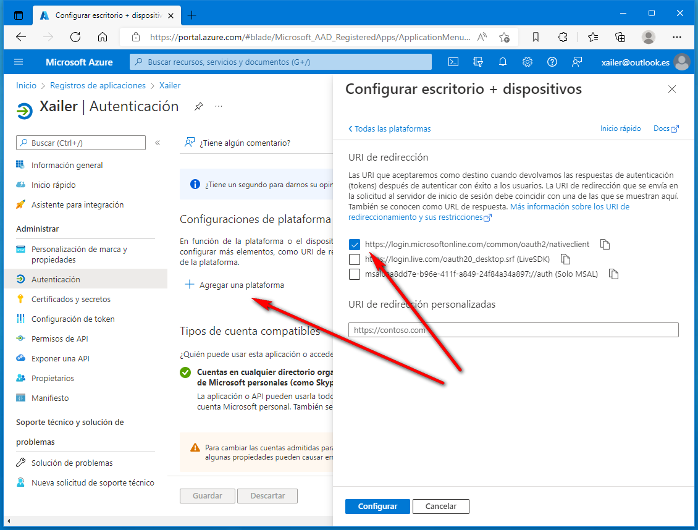Focus the Azure global search box
698x530 pixels.
pos(280,62)
